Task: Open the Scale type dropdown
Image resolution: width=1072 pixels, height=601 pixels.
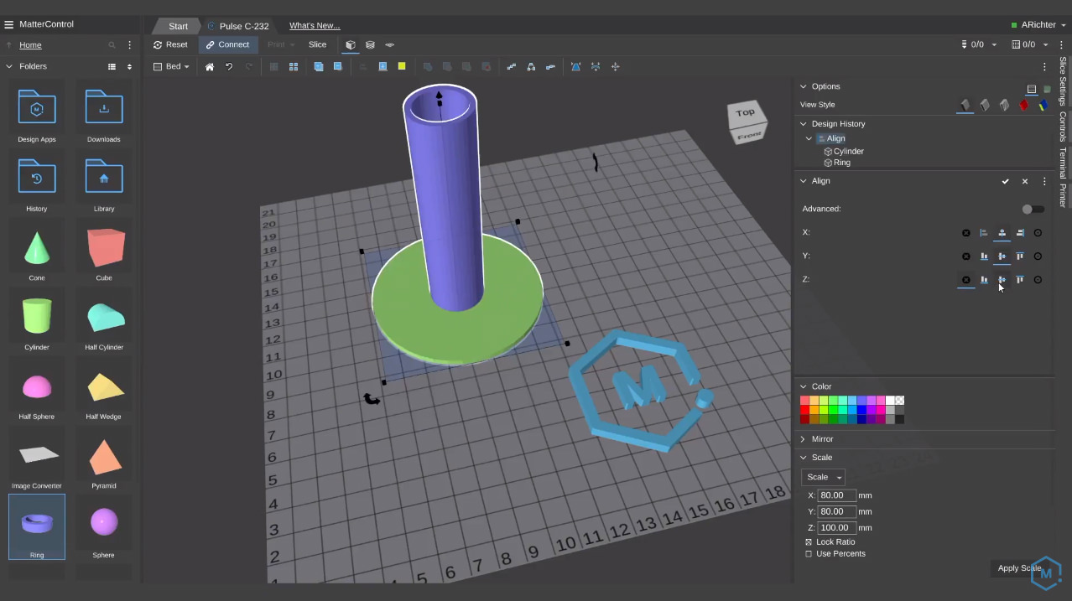Action: (823, 477)
